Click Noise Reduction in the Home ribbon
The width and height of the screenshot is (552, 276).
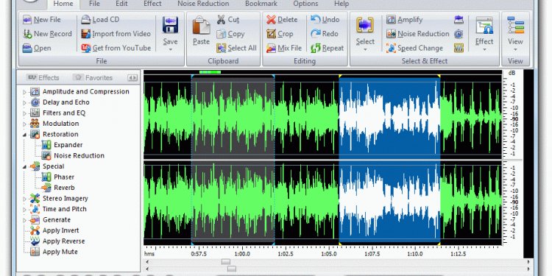pos(418,34)
